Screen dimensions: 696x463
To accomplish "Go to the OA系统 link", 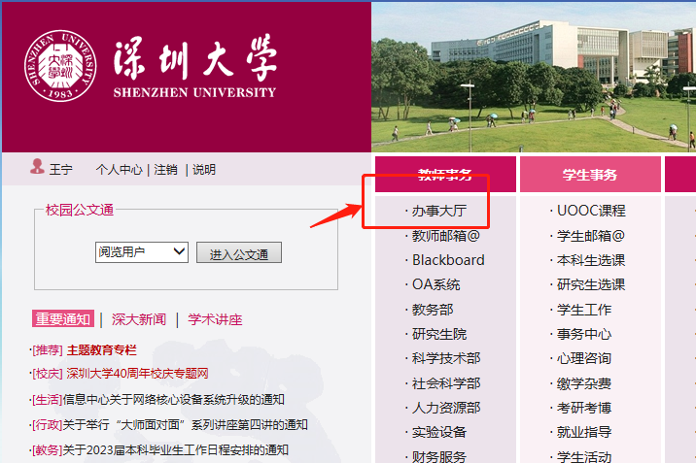I will tap(435, 284).
